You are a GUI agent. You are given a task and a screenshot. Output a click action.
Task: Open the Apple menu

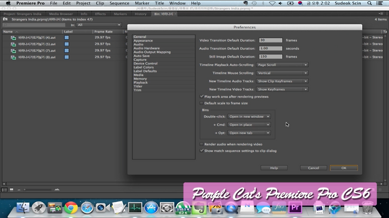pos(8,3)
